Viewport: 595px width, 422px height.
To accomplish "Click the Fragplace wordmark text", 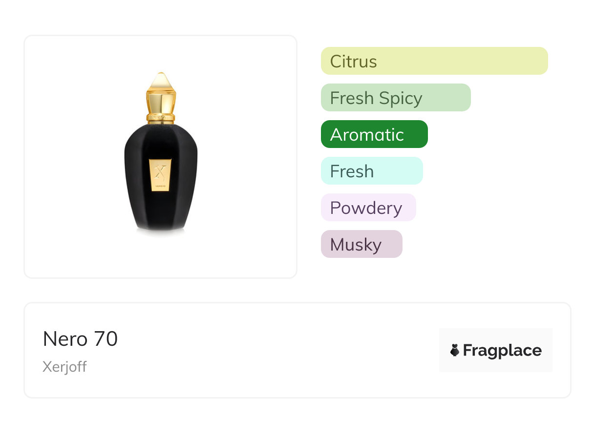I will click(502, 350).
